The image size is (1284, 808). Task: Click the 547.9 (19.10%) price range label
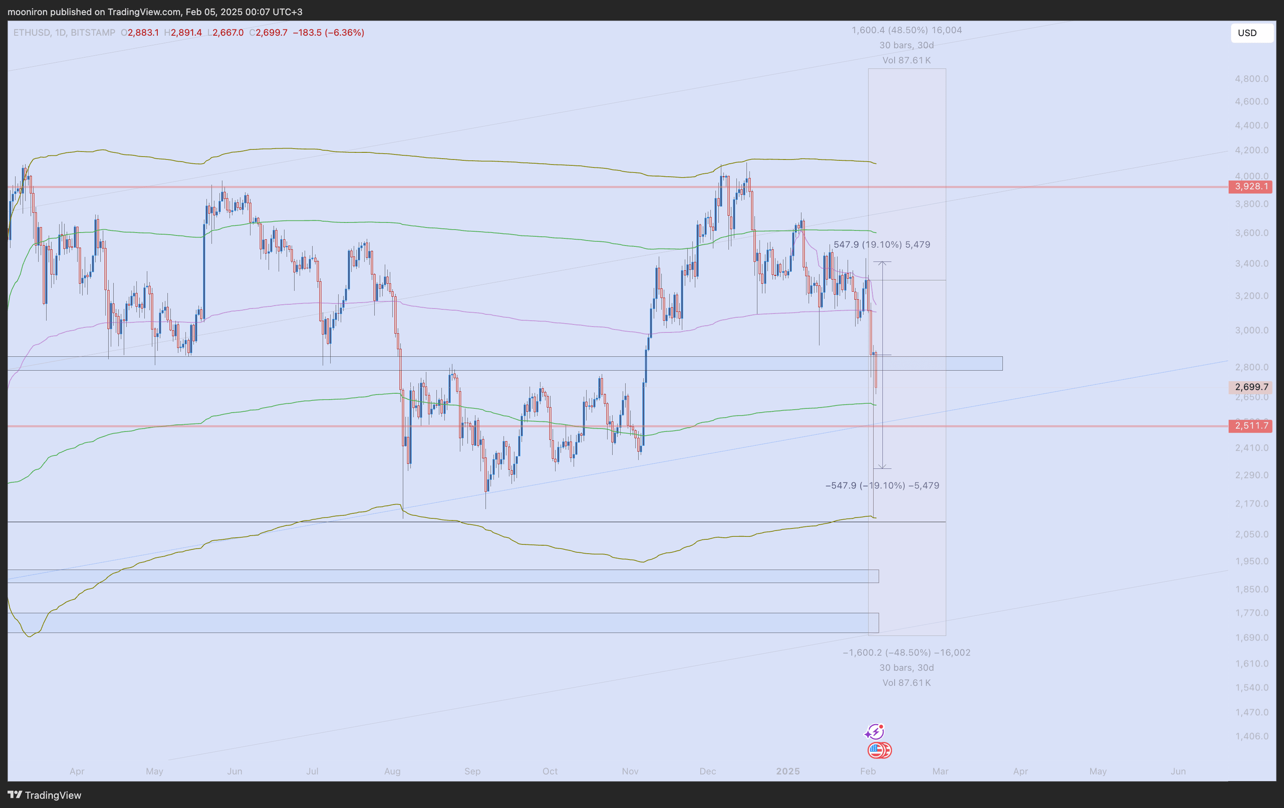[882, 245]
